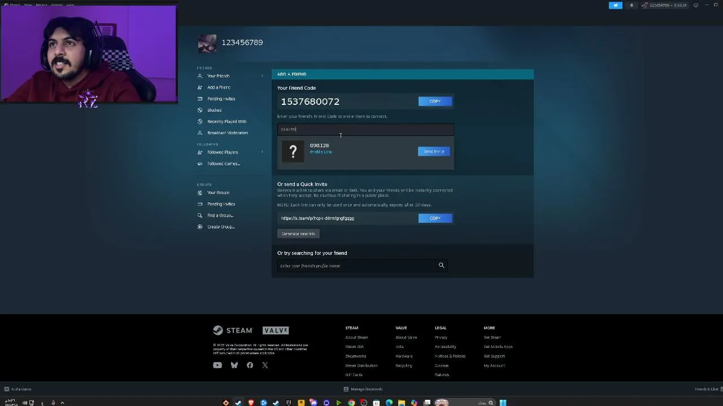Viewport: 723px width, 406px height.
Task: Open Steamworks footer link
Action: [356, 356]
